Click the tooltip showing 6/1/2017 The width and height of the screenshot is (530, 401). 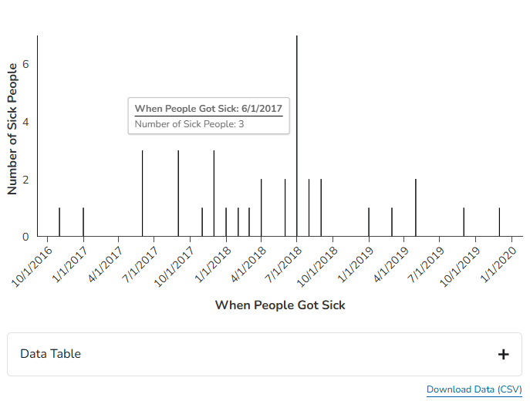pos(209,116)
